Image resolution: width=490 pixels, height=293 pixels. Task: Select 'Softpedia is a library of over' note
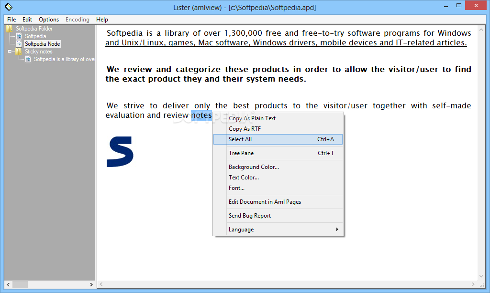(65, 59)
